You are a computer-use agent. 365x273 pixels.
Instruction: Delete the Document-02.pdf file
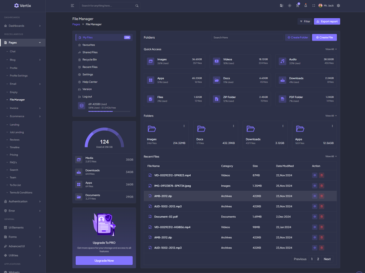[x=321, y=217]
